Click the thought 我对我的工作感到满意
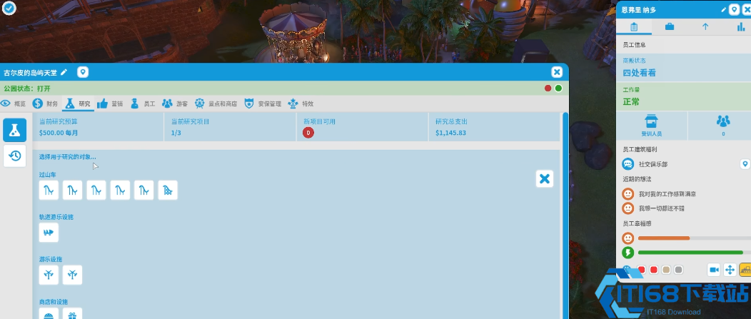The image size is (751, 319). (x=667, y=194)
